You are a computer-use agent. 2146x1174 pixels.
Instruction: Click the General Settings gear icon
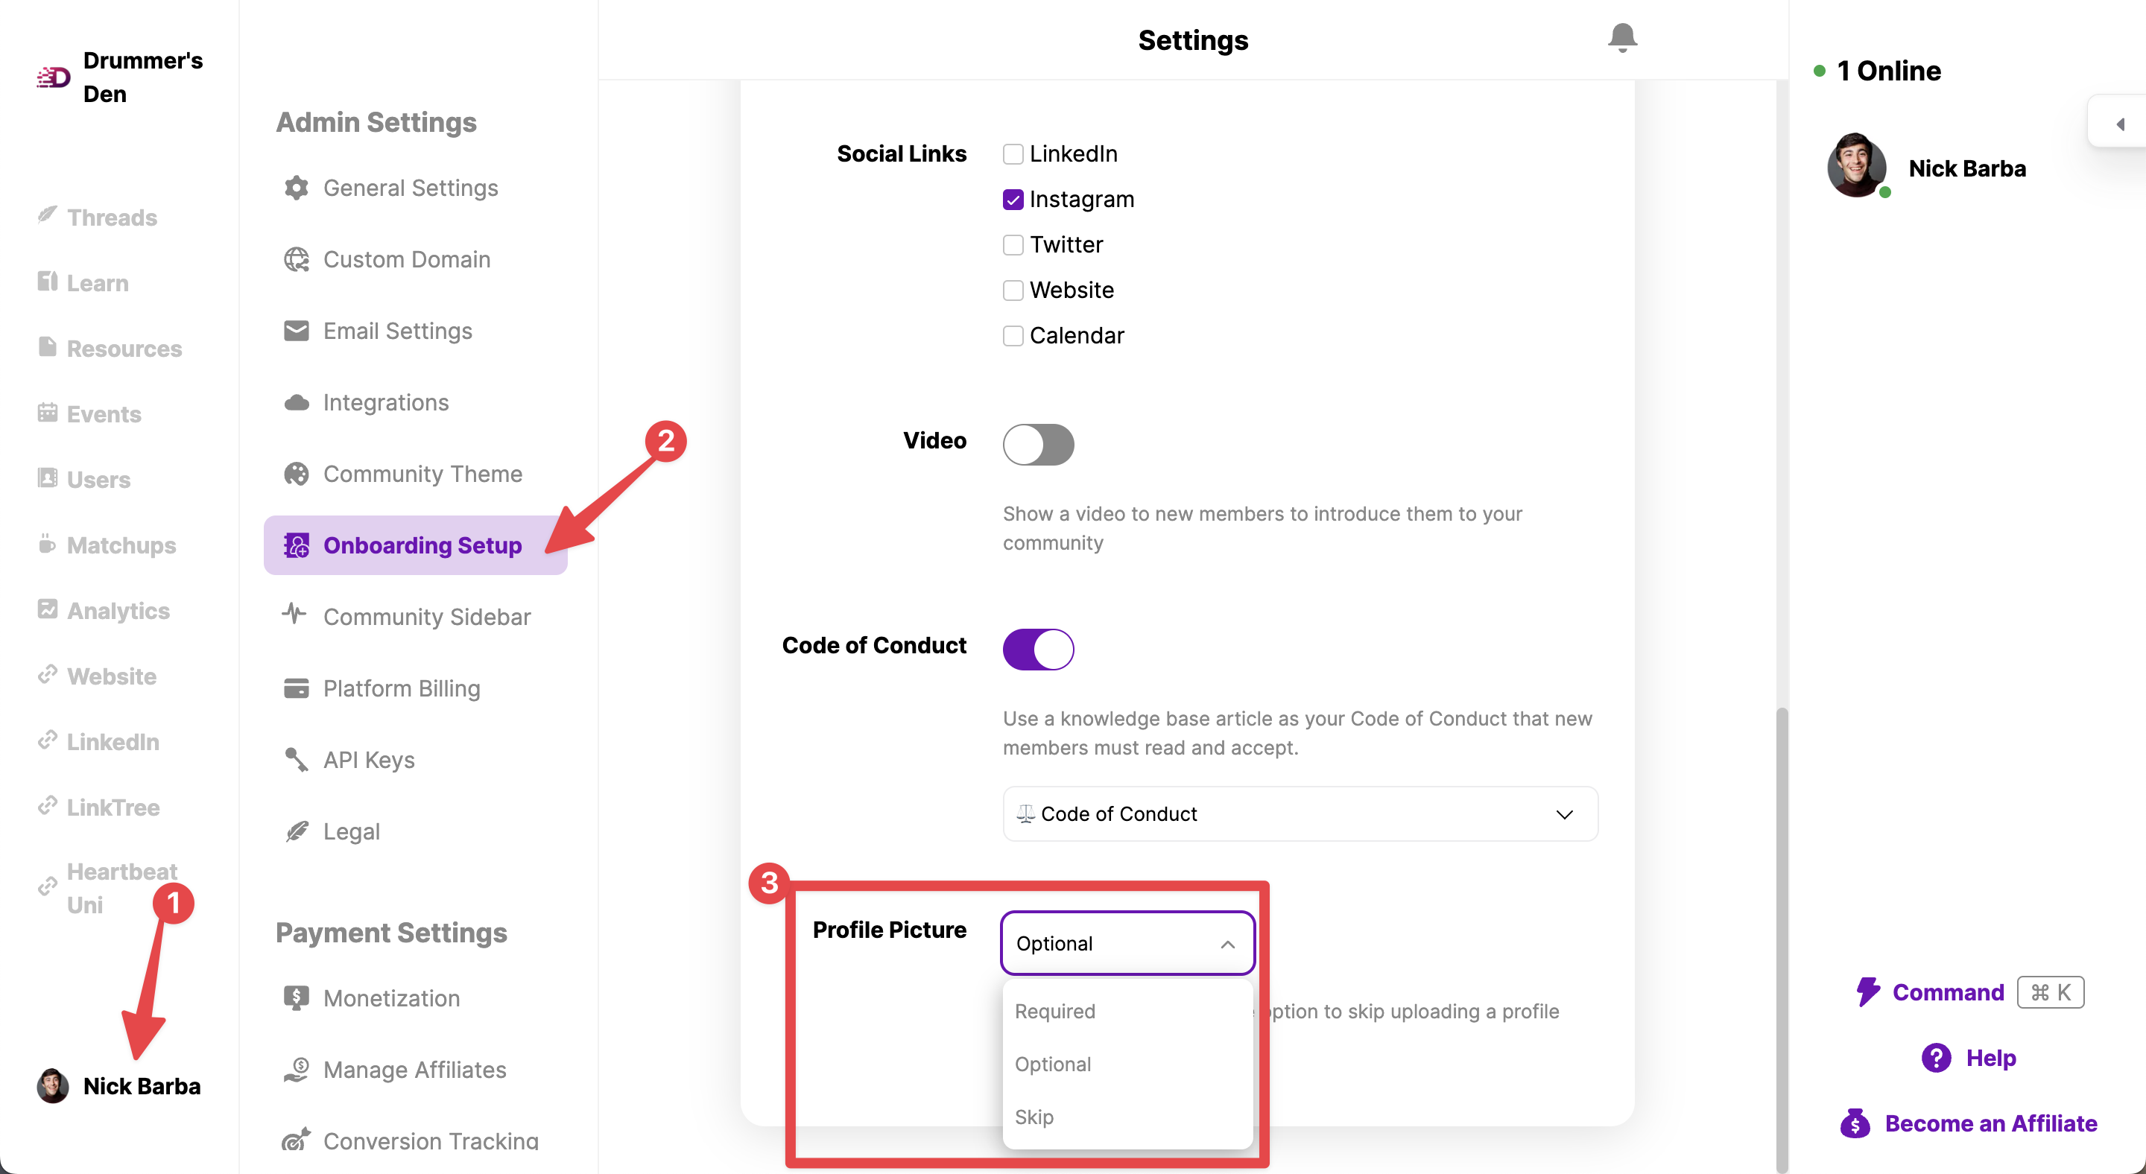[296, 188]
